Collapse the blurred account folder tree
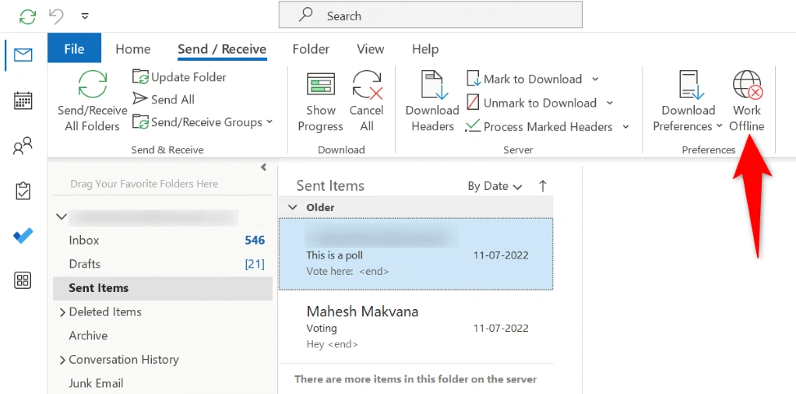This screenshot has width=796, height=394. (x=62, y=216)
